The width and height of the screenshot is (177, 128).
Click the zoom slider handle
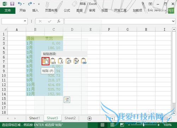(x=144, y=125)
